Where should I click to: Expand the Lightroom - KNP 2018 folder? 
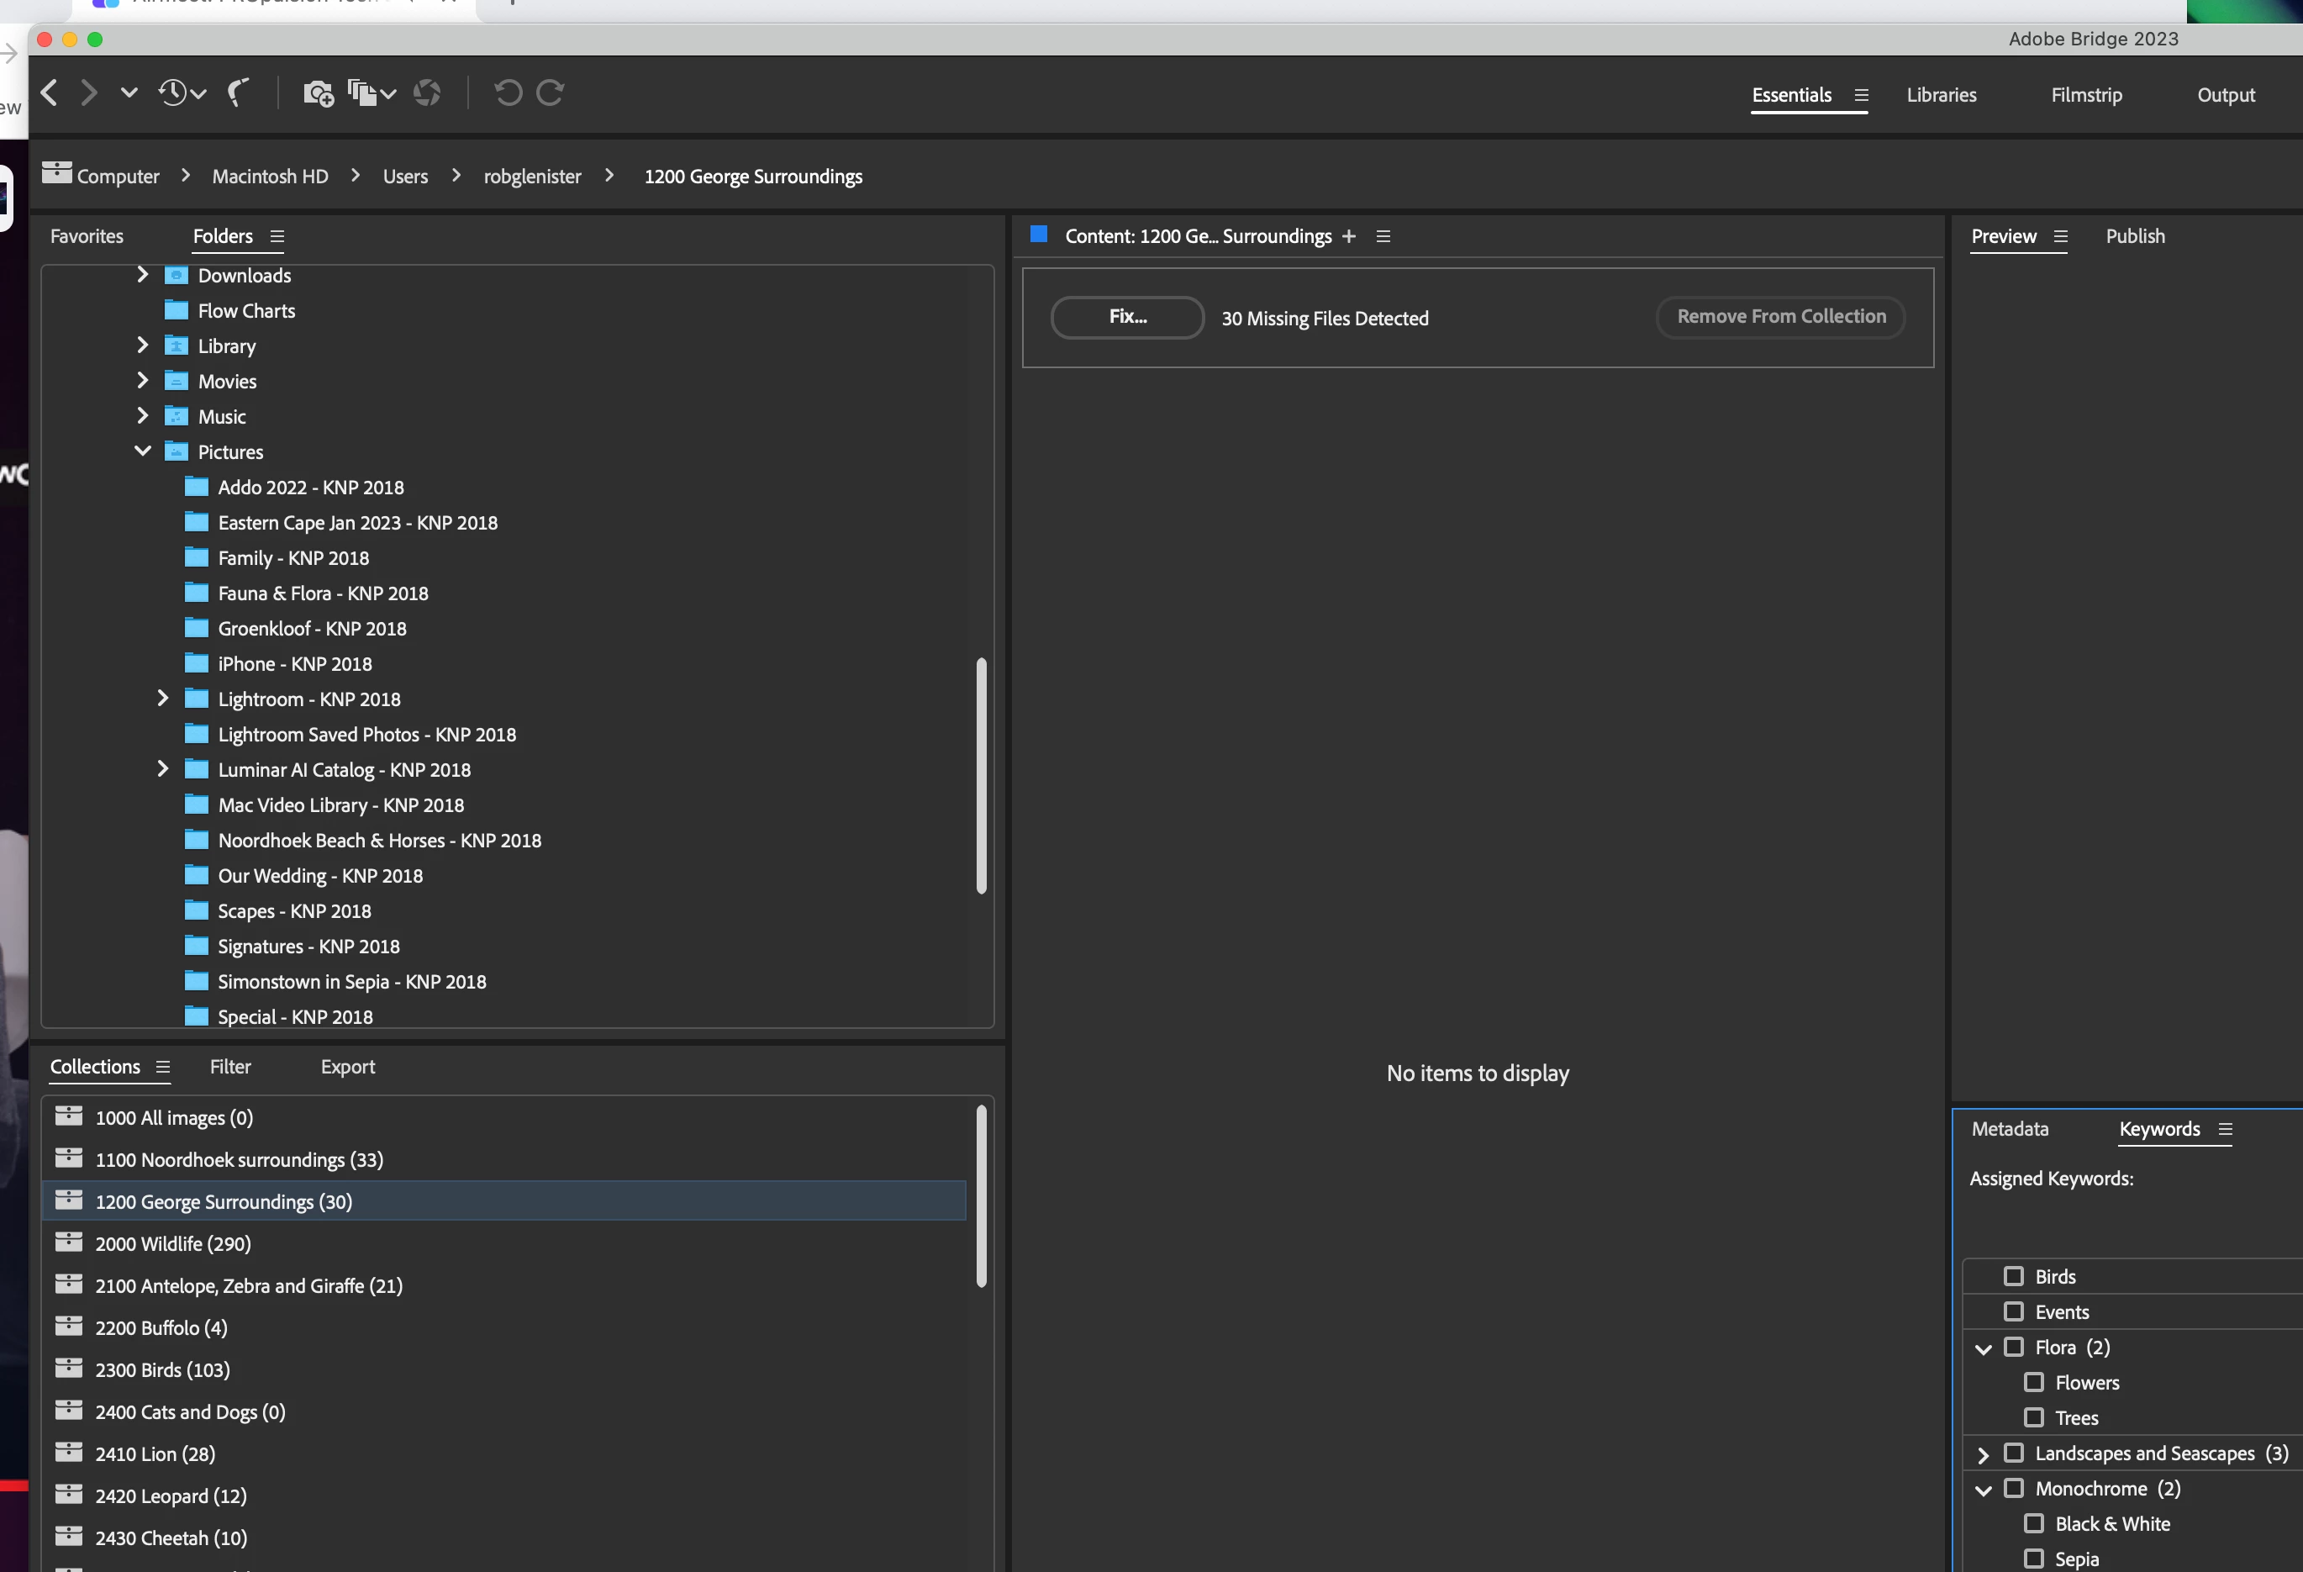coord(162,699)
